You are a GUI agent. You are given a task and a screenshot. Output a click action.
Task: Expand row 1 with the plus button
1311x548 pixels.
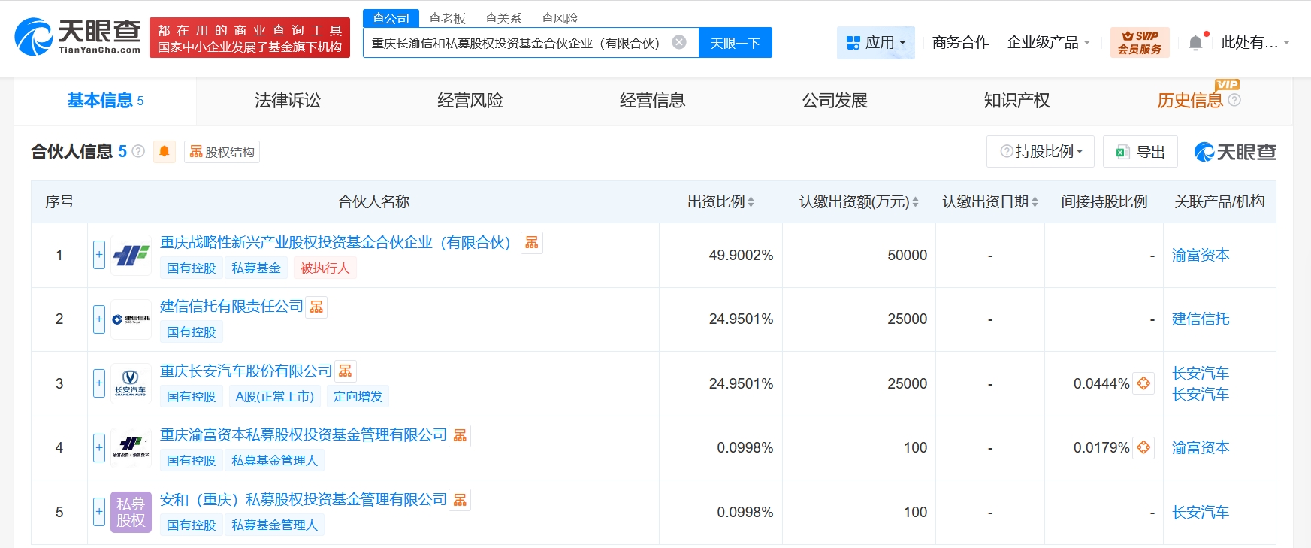[99, 255]
